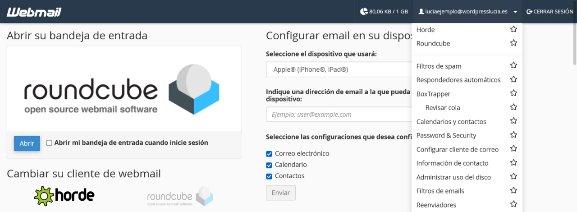Star the Calendarios y contactos entry

513,121
